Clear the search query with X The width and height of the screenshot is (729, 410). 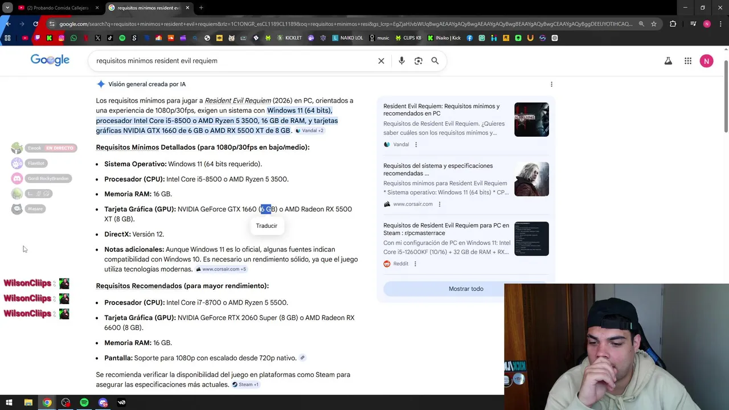coord(381,61)
